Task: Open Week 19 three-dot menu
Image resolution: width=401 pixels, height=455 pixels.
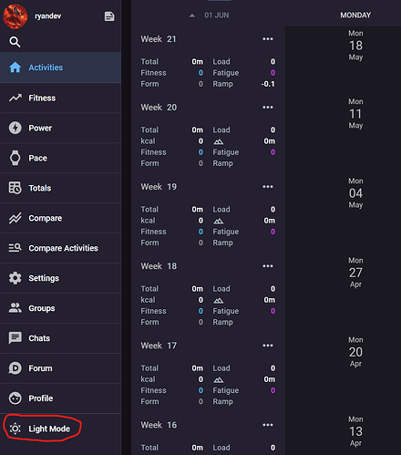Action: pyautogui.click(x=268, y=187)
